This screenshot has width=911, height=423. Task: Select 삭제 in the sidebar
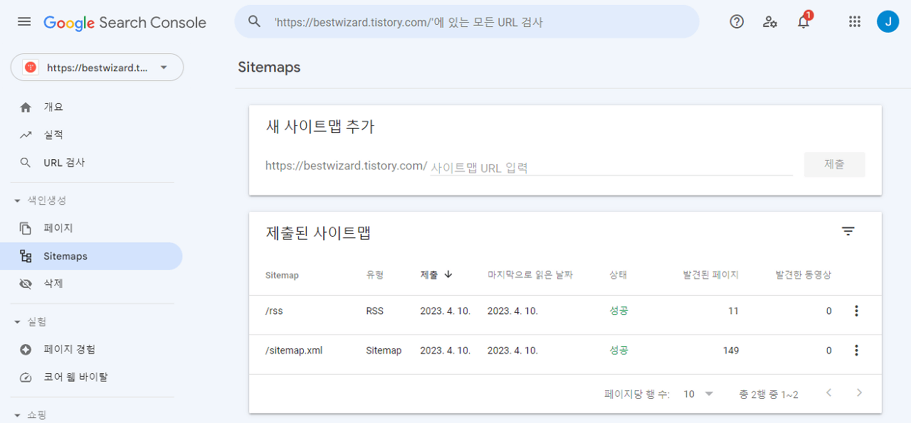click(x=53, y=282)
